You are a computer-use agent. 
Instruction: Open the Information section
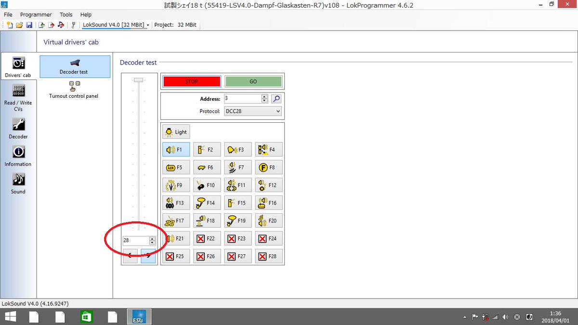[x=18, y=156]
